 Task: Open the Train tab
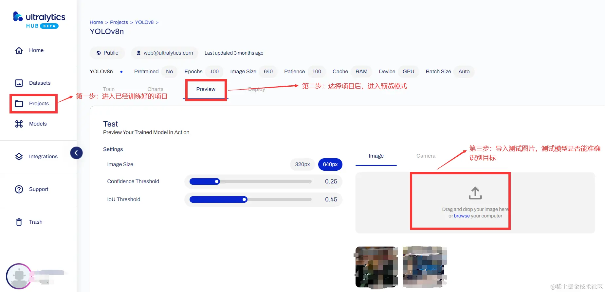click(x=109, y=89)
